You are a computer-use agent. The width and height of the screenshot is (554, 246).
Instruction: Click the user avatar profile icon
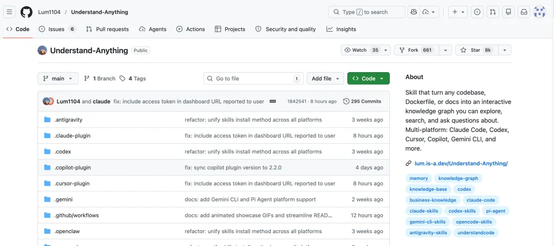click(540, 12)
